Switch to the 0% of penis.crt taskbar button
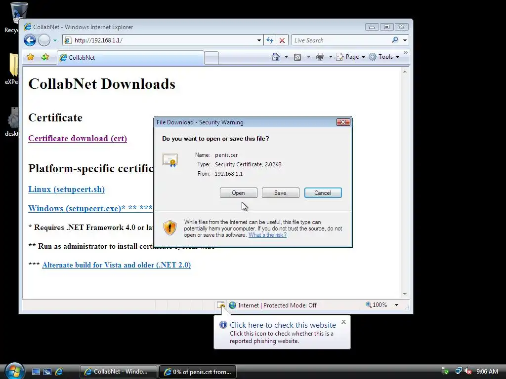This screenshot has width=506, height=379. click(198, 372)
